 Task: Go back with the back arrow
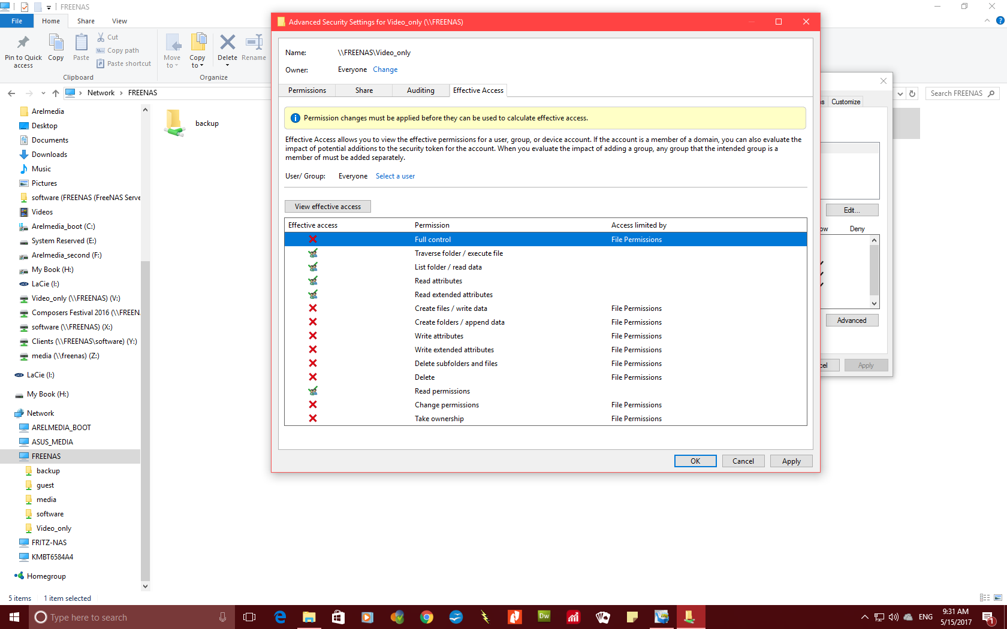click(x=11, y=93)
